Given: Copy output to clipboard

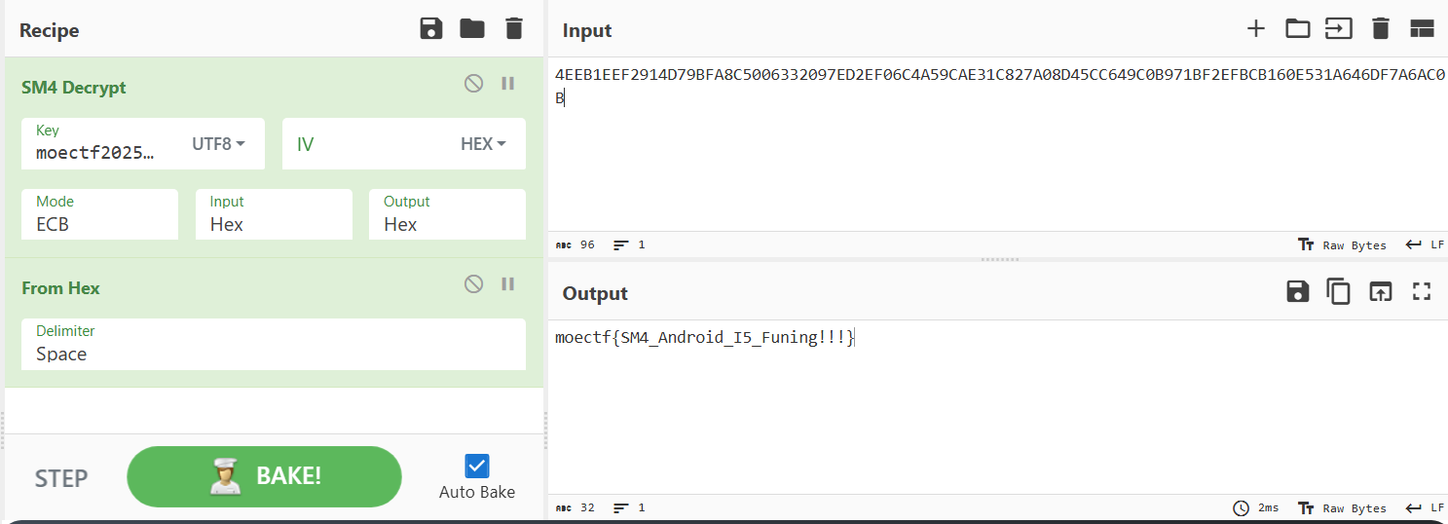Looking at the screenshot, I should [1339, 291].
